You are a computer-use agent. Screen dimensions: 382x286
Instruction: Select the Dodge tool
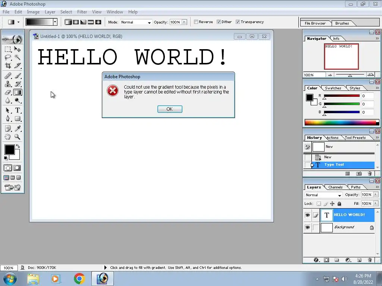click(x=18, y=101)
